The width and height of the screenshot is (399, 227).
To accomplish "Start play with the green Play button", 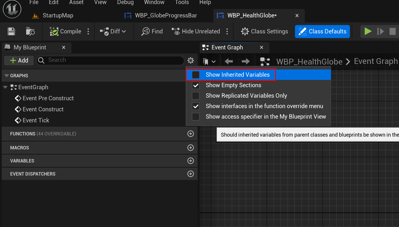I will click(368, 31).
